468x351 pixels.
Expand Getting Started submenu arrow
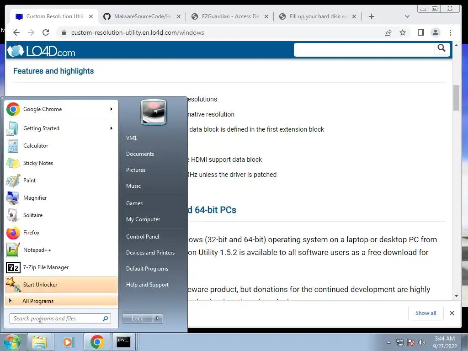click(x=112, y=128)
